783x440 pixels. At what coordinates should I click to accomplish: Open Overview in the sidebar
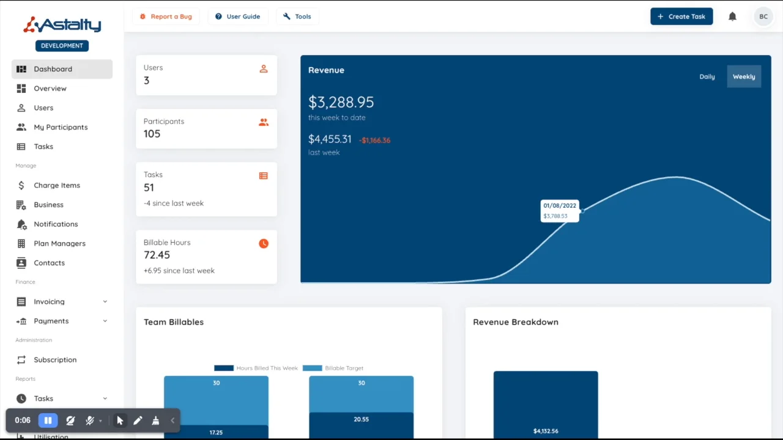coord(62,89)
